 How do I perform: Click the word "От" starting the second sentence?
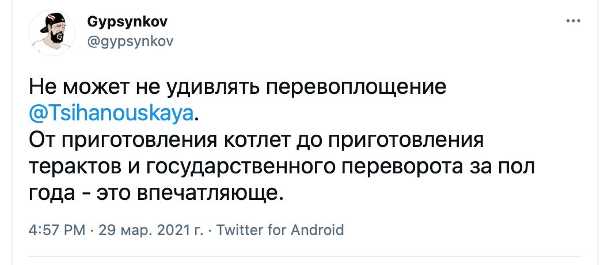click(41, 139)
